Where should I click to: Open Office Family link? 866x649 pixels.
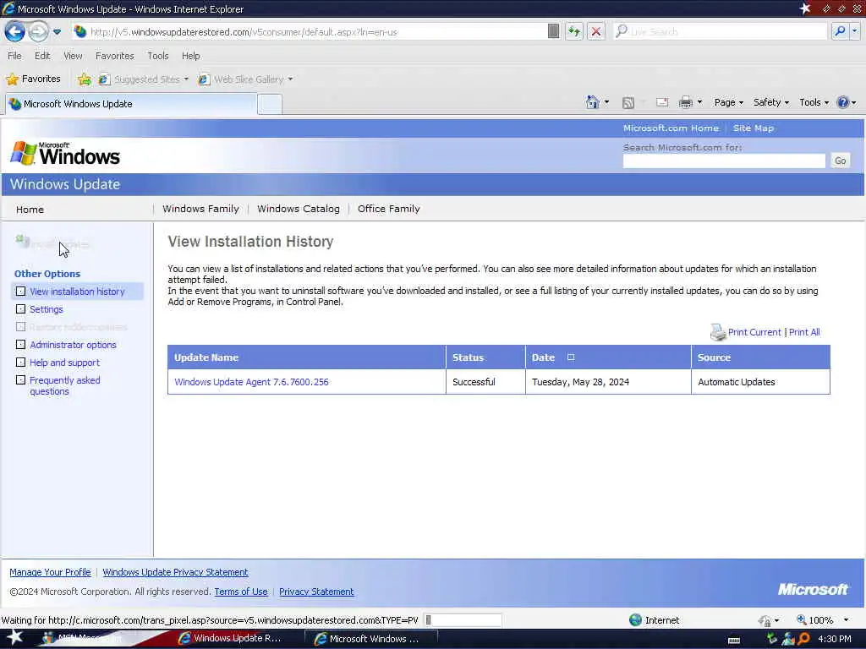tap(389, 210)
